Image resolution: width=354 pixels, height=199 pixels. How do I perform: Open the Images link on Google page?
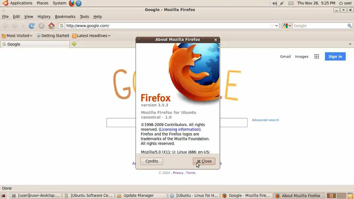(301, 56)
